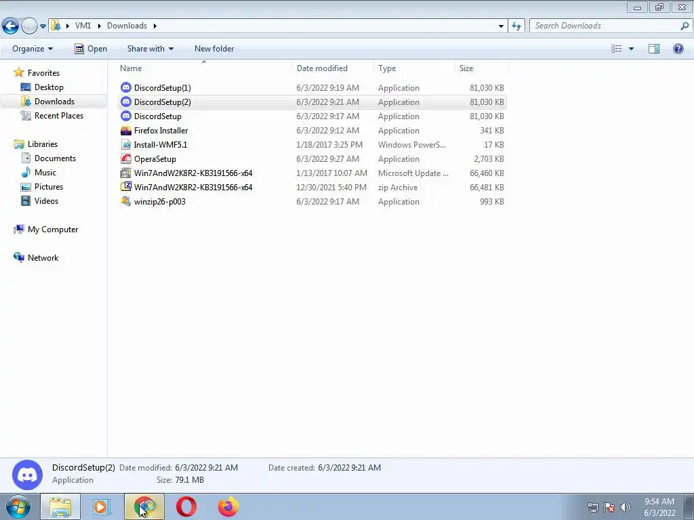Click the Forward navigation arrow
This screenshot has height=520, width=694.
(29, 26)
